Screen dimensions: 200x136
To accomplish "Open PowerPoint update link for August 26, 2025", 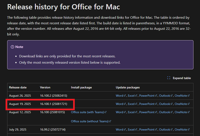I will pyautogui.click(x=148, y=96).
